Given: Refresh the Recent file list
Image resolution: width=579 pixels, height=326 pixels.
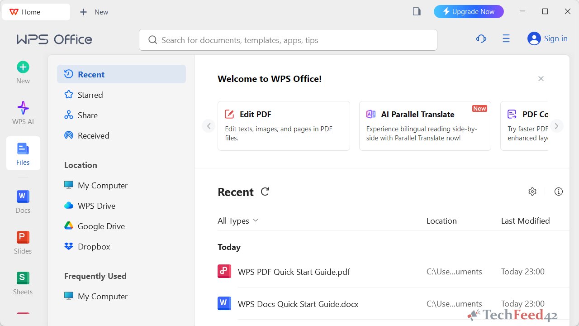Looking at the screenshot, I should 265,192.
